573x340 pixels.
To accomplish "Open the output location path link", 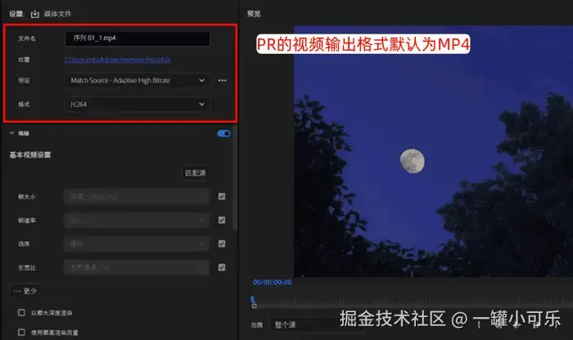I will pos(117,60).
